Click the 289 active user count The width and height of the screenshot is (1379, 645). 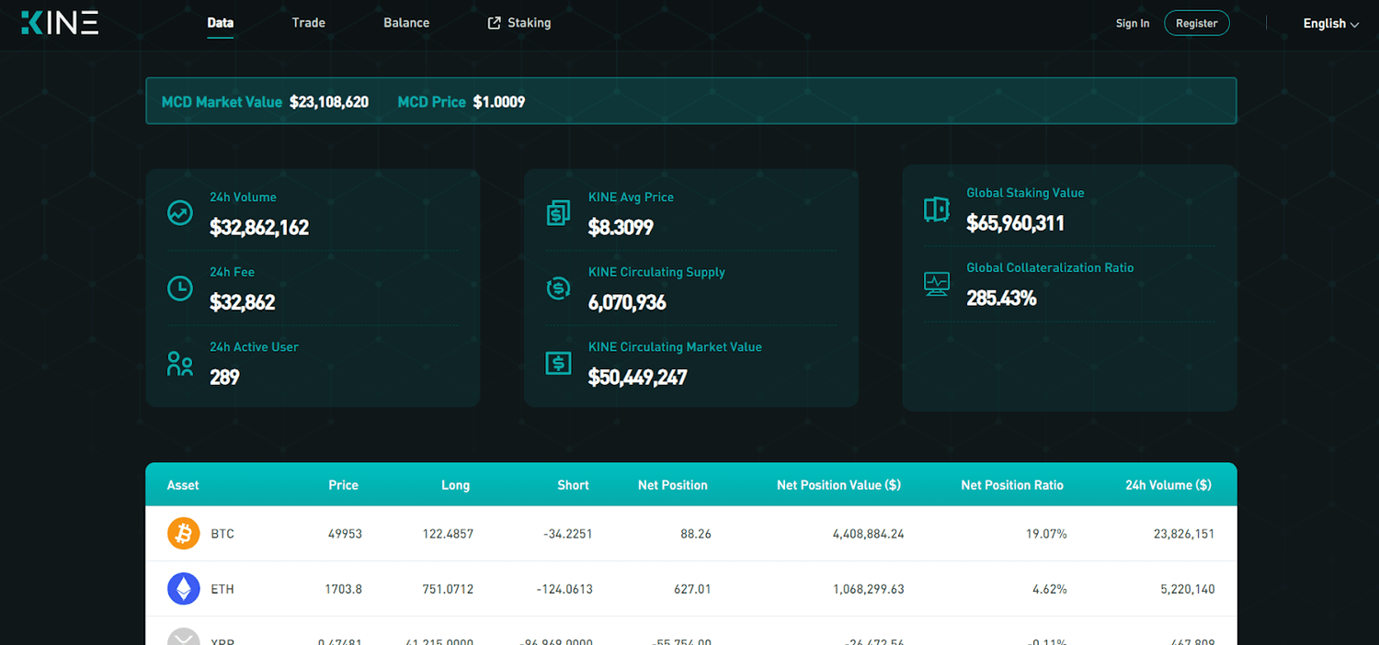point(224,378)
